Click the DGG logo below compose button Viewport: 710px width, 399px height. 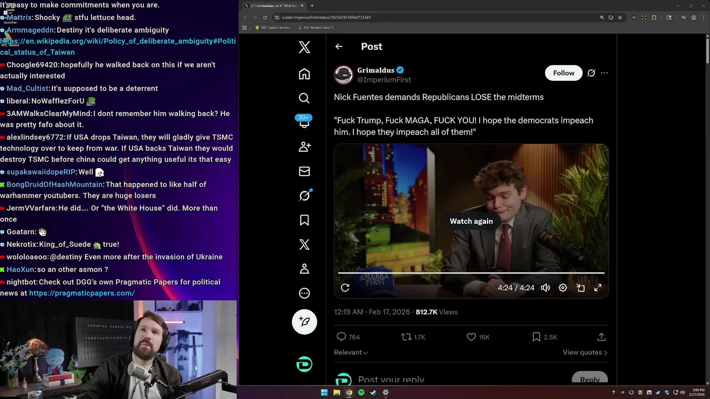click(304, 364)
